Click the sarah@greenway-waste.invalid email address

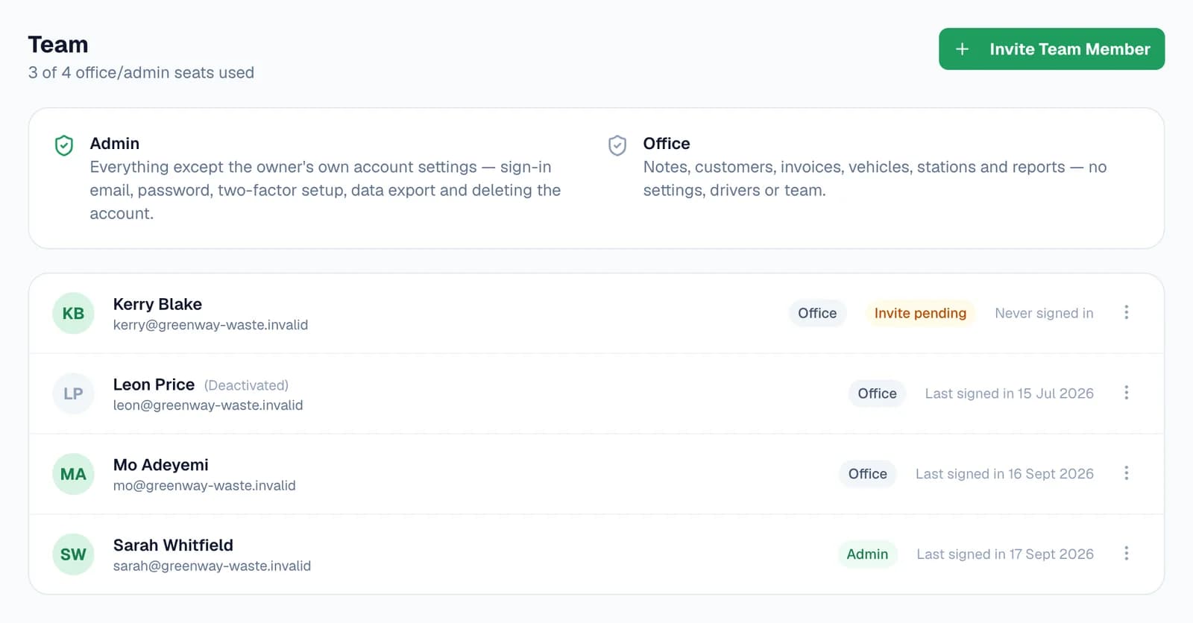click(x=212, y=566)
